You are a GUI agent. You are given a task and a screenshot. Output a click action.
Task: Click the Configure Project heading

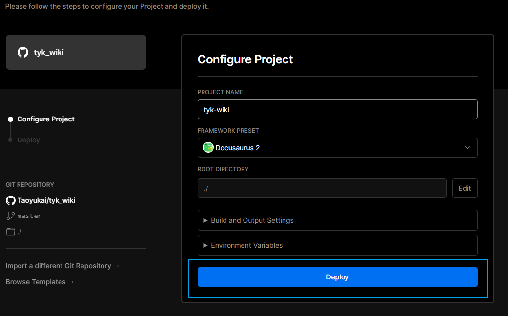[245, 59]
